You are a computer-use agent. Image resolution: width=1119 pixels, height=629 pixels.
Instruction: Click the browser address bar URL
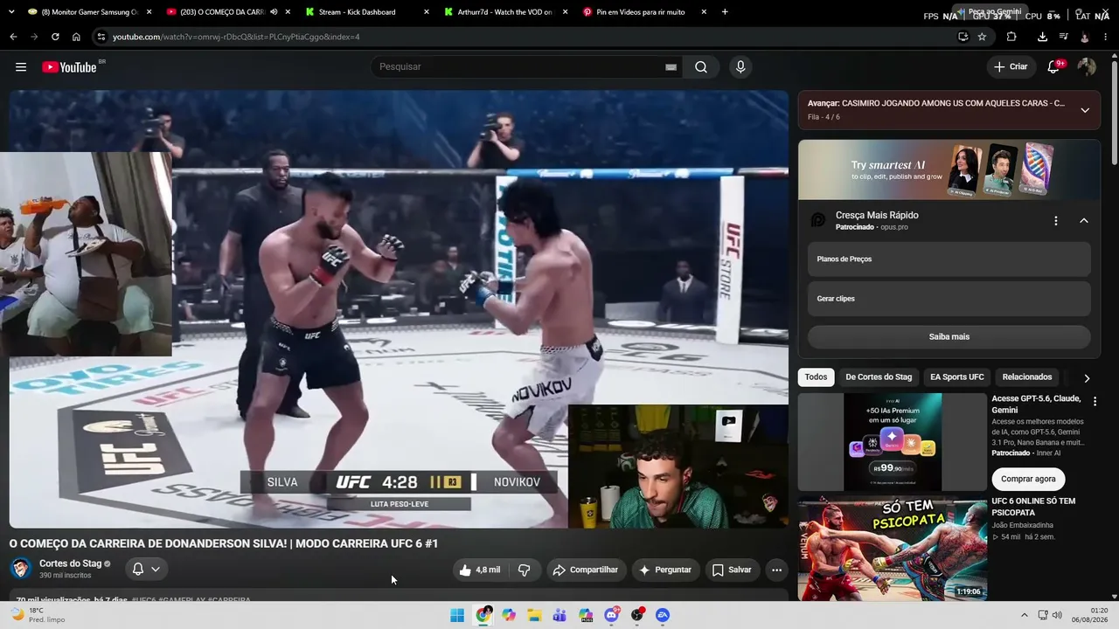pos(236,37)
